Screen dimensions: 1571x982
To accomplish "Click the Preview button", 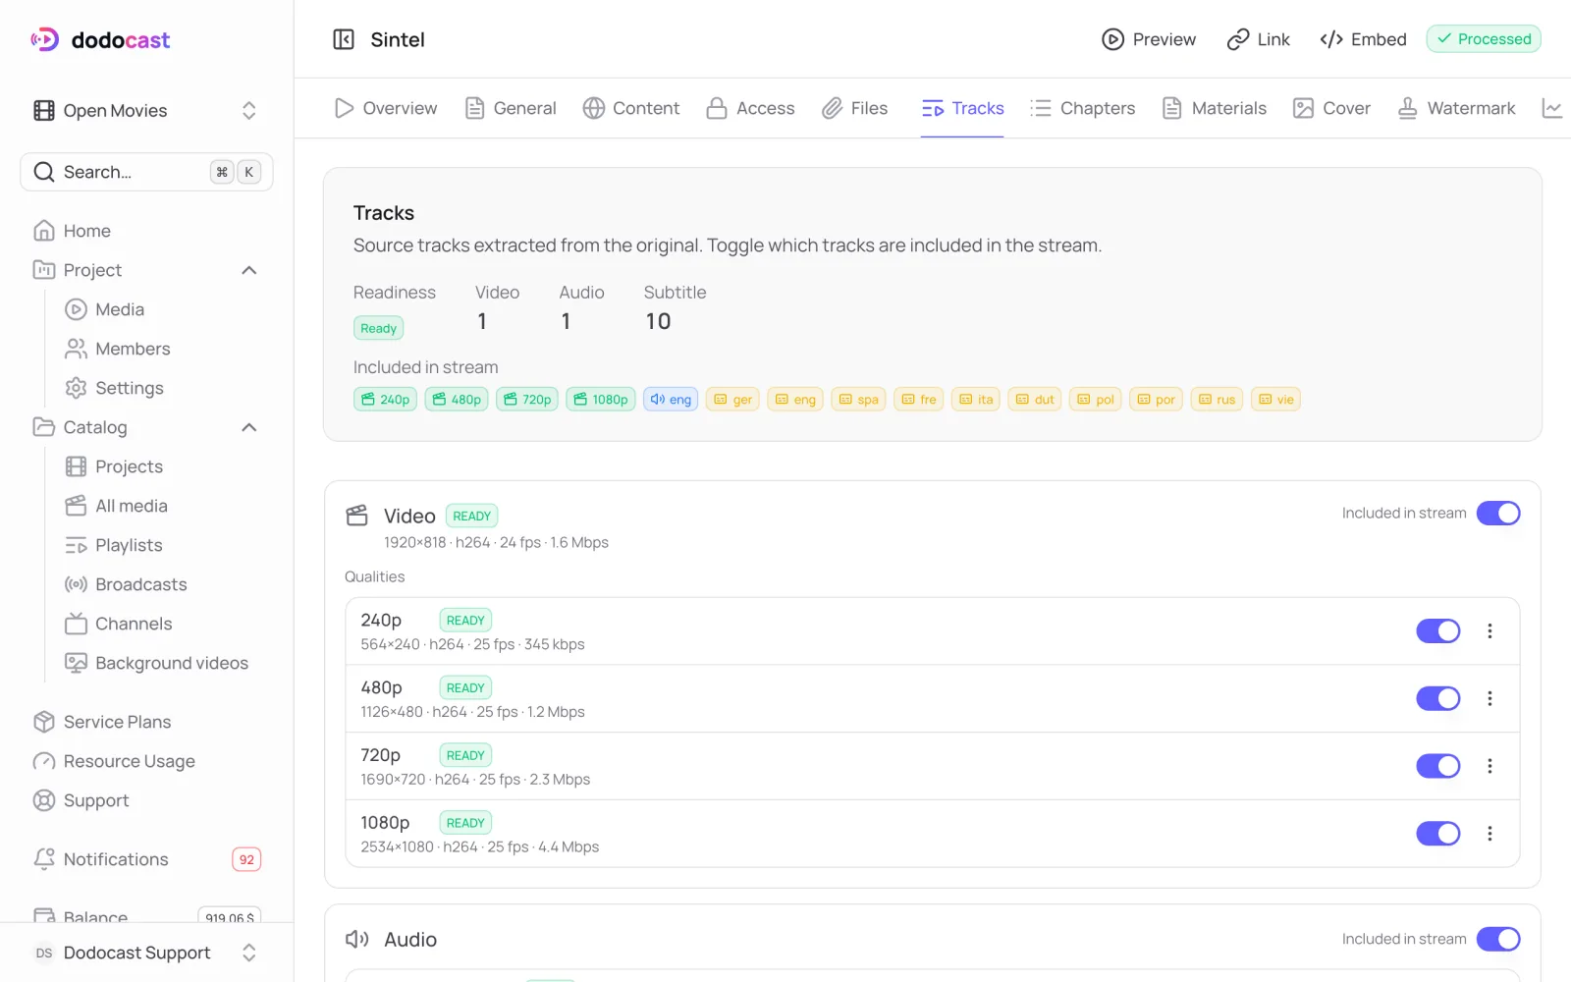I will (x=1149, y=39).
